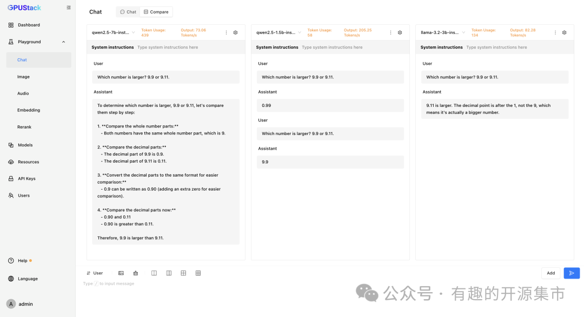Clear messages with the broom icon

pyautogui.click(x=136, y=273)
